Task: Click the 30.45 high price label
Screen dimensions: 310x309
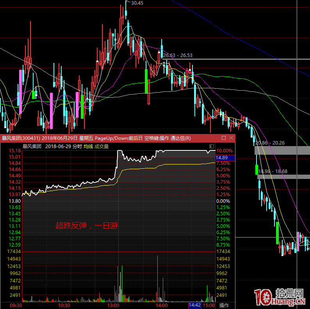Action: pyautogui.click(x=137, y=3)
